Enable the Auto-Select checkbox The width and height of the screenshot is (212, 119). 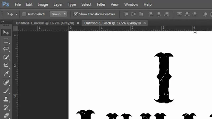tap(24, 14)
